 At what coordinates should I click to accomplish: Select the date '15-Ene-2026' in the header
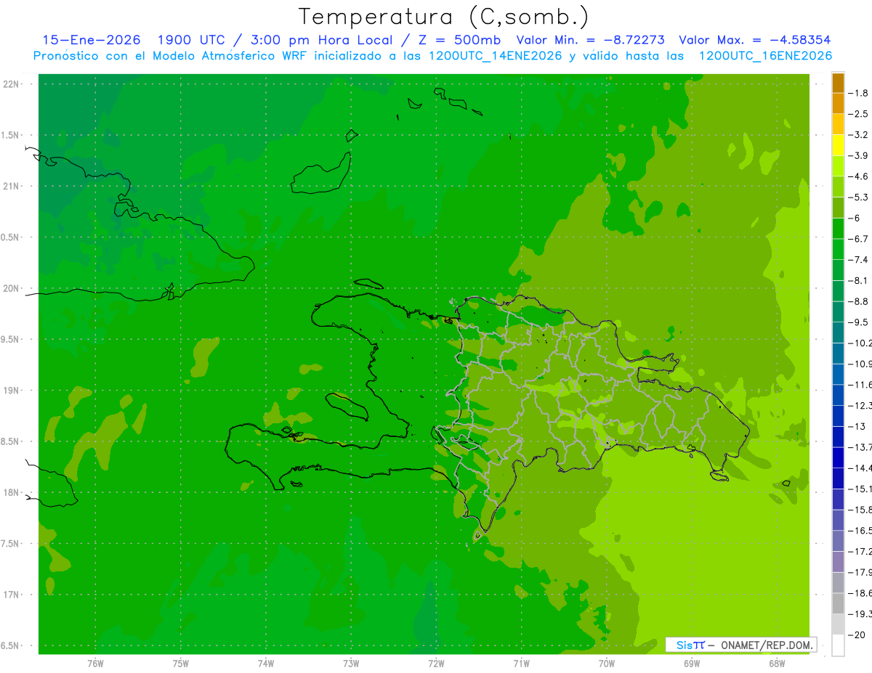pos(92,40)
